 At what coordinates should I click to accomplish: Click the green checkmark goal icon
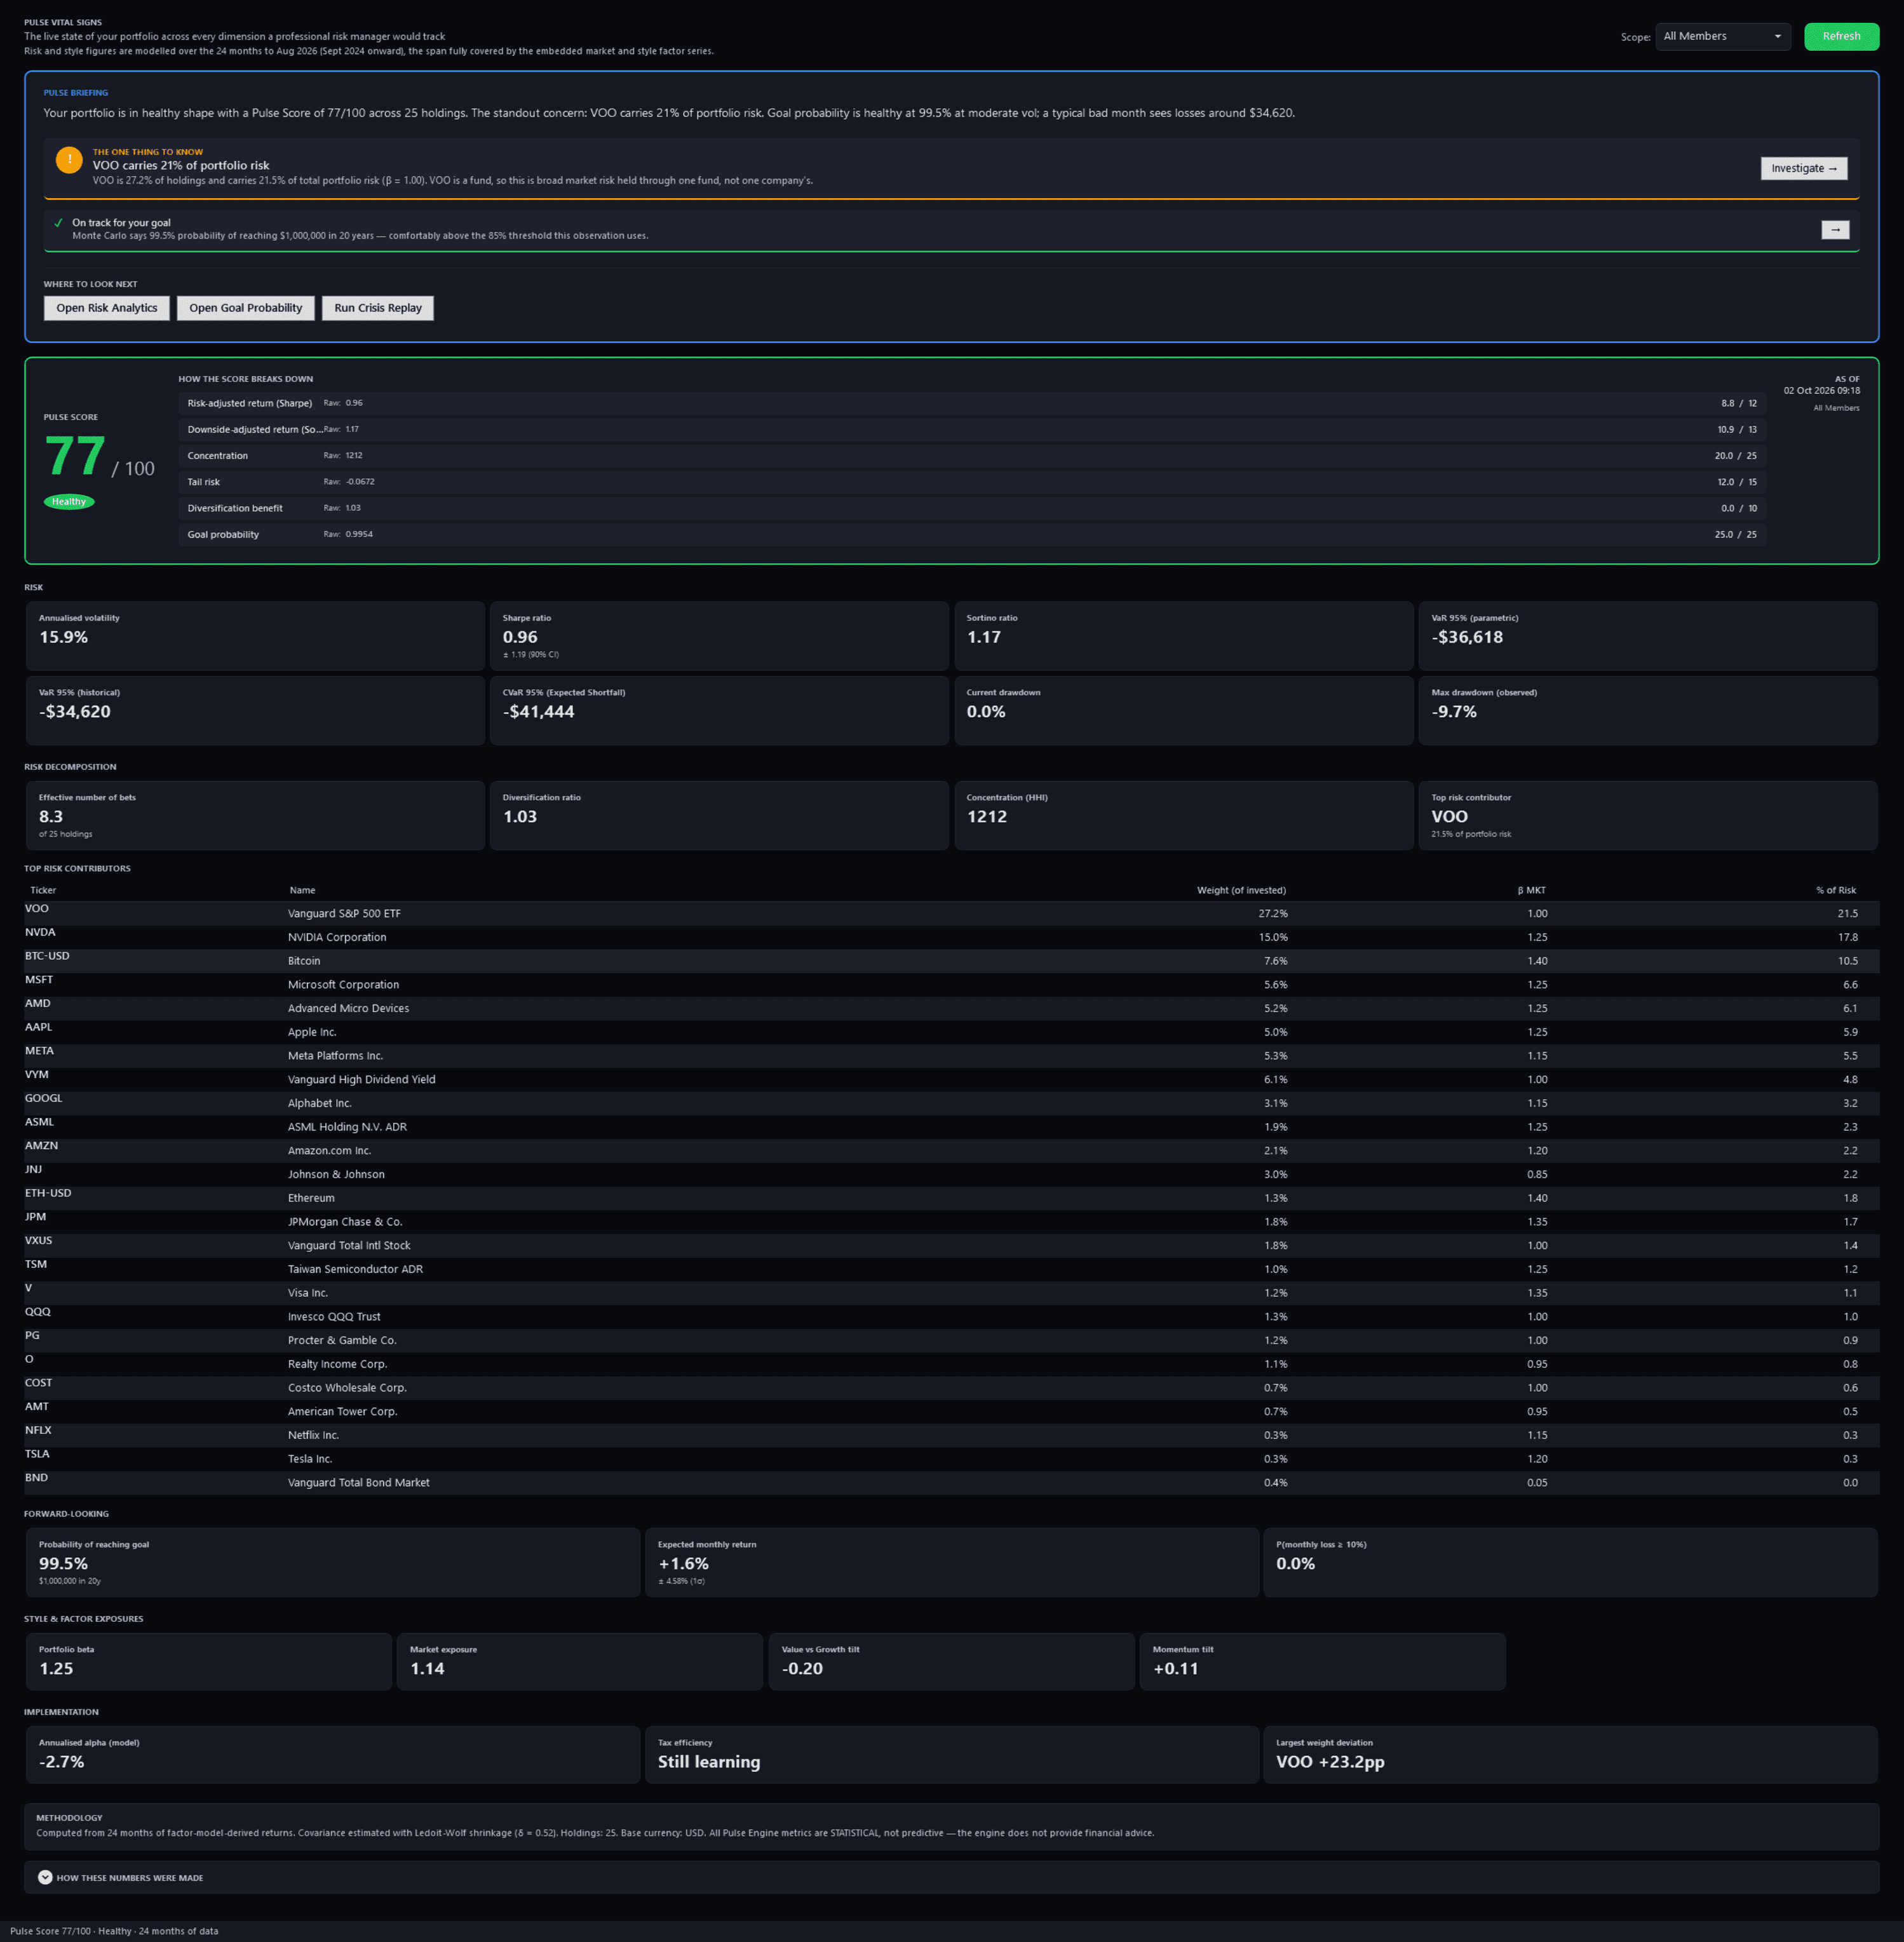tap(58, 223)
